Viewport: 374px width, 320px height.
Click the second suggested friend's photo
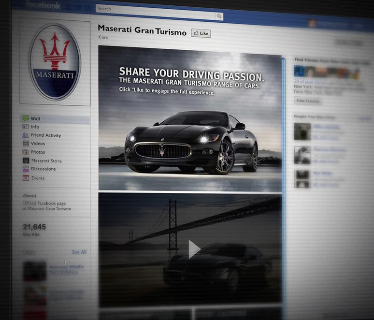coord(302,155)
